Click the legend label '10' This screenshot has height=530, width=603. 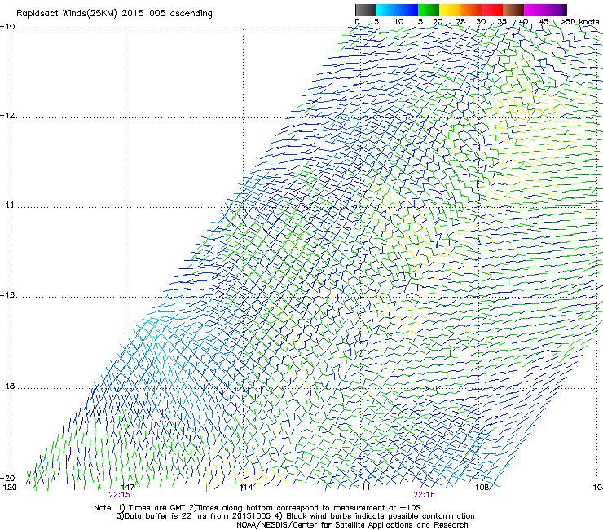coord(398,22)
